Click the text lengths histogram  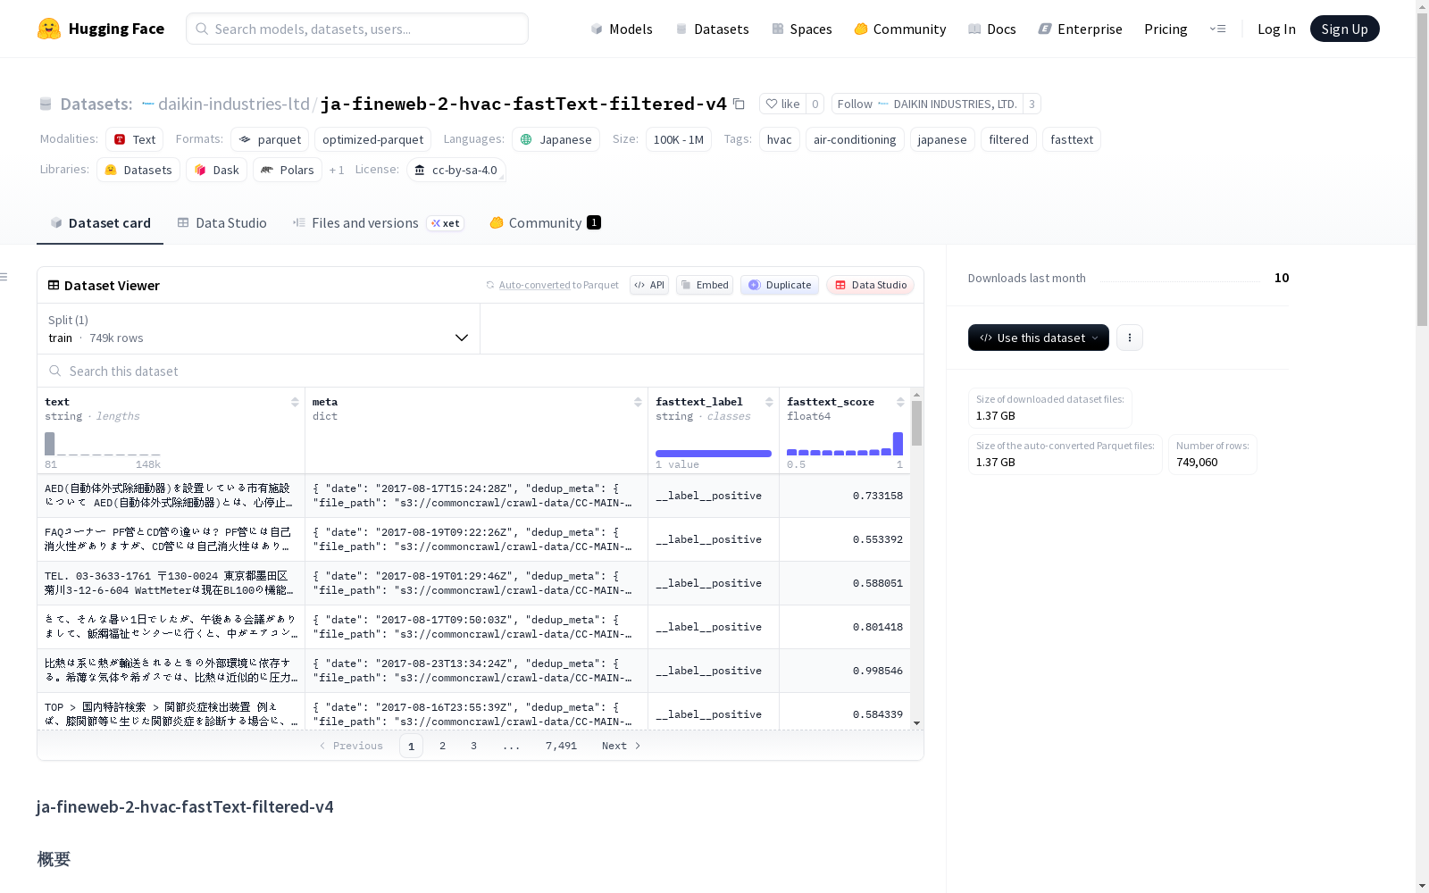tap(103, 444)
